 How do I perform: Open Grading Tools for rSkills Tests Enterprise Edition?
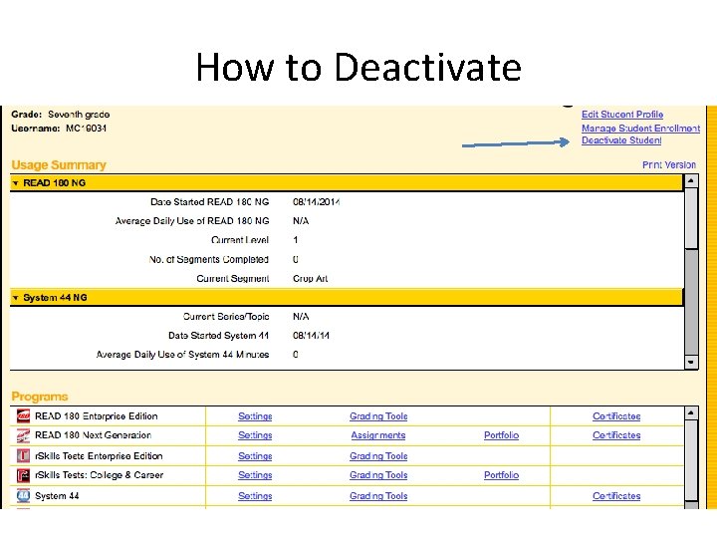point(378,456)
